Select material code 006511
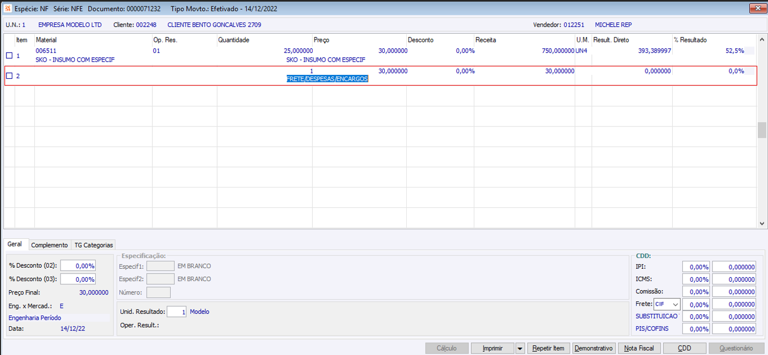Image resolution: width=768 pixels, height=355 pixels. pyautogui.click(x=45, y=51)
